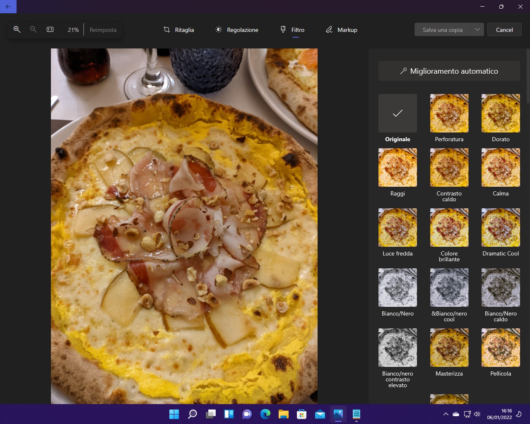530x424 pixels.
Task: Click the Reimposta reset button
Action: point(103,30)
